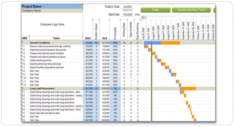This screenshot has width=234, height=127.
Task: Click the green Help button
Action: tap(155, 10)
